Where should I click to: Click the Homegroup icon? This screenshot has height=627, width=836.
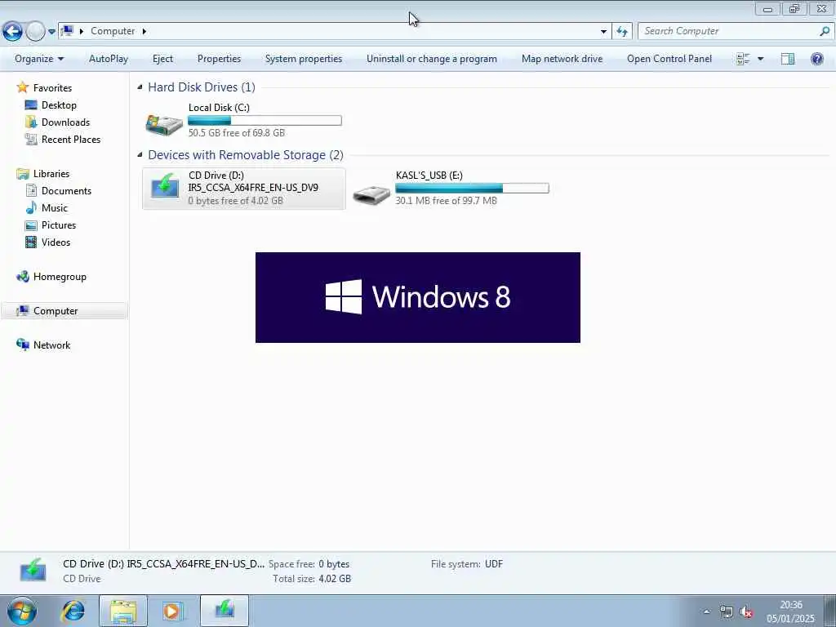(22, 276)
